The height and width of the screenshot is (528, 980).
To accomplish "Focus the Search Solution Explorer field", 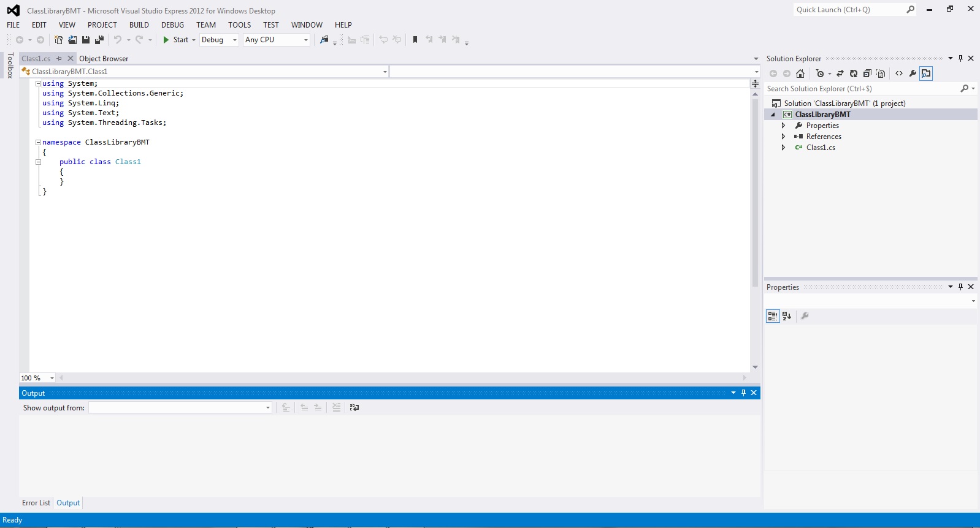I will tap(862, 89).
